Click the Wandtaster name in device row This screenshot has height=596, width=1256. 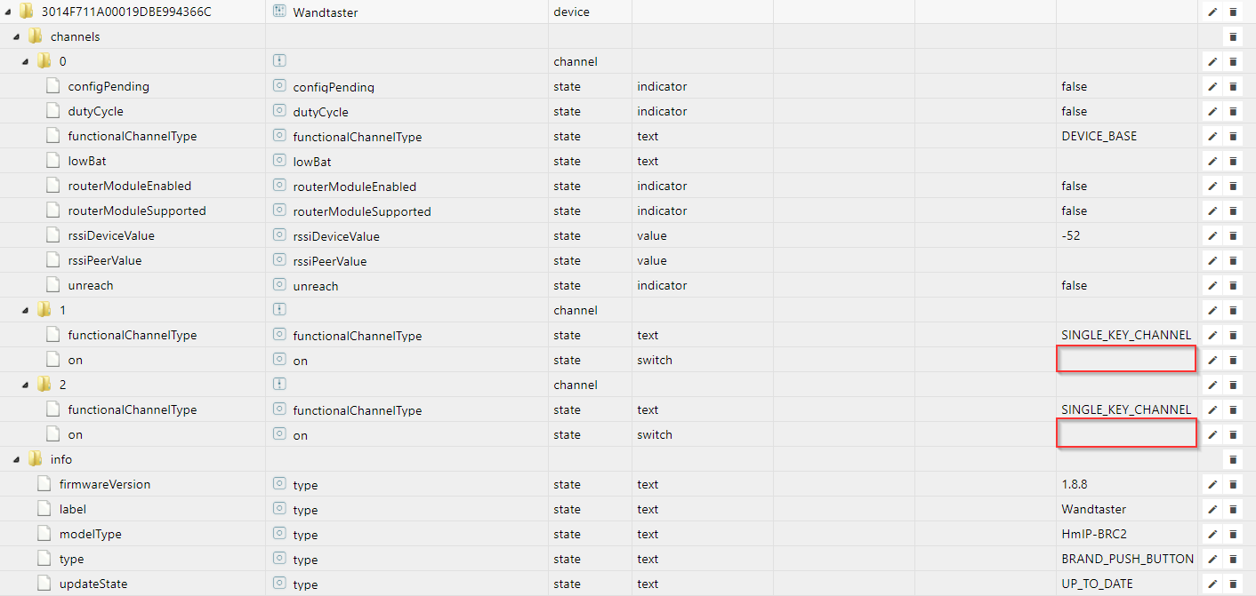point(326,12)
